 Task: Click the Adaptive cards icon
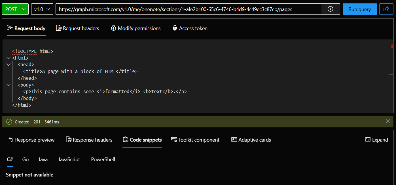tap(234, 139)
